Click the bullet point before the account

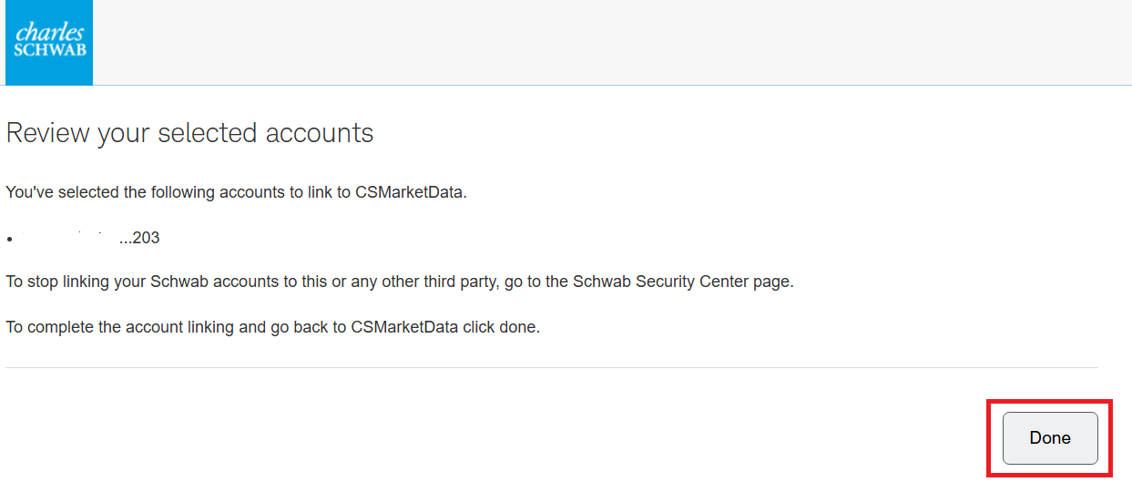click(10, 239)
